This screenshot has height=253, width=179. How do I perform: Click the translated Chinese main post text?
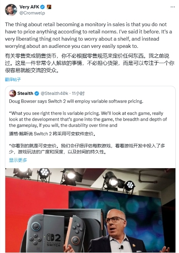tap(90, 63)
